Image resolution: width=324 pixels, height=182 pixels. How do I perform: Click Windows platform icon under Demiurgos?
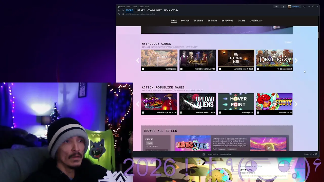click(258, 69)
